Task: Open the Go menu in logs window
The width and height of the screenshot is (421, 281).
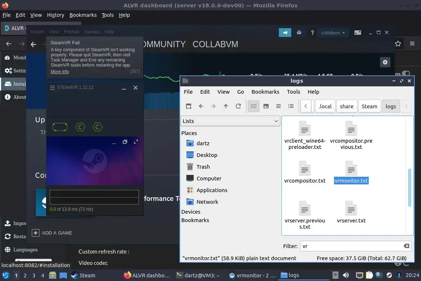Action: pyautogui.click(x=240, y=92)
